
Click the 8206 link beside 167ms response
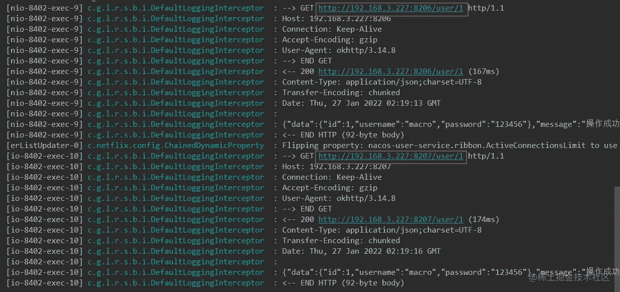[x=391, y=71]
